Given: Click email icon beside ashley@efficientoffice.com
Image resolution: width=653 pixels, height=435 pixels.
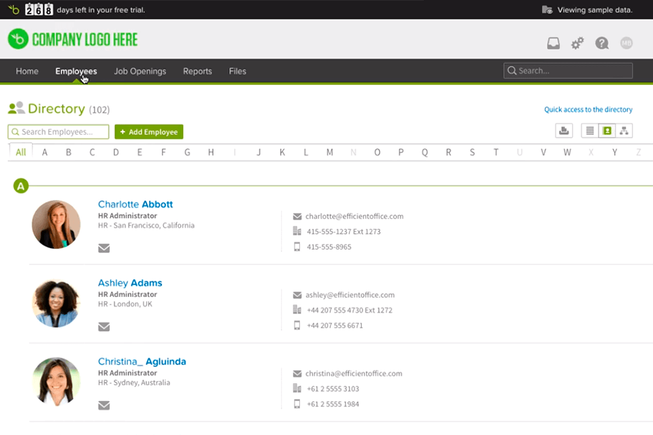Looking at the screenshot, I should tap(297, 295).
